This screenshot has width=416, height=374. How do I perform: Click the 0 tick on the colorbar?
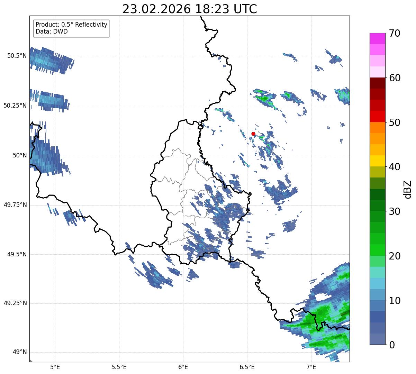[x=392, y=345]
